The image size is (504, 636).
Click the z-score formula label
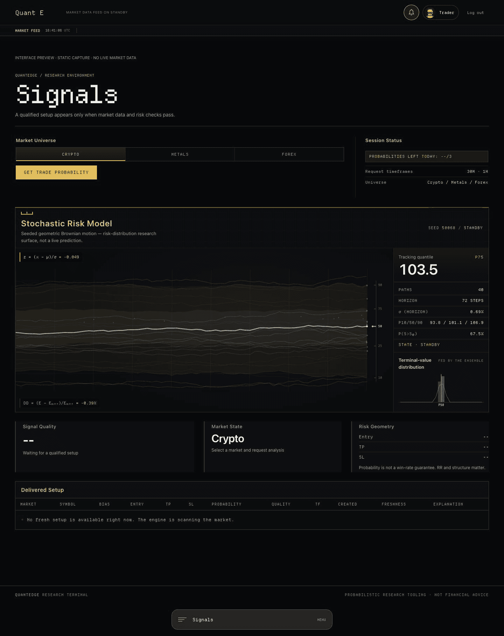51,257
